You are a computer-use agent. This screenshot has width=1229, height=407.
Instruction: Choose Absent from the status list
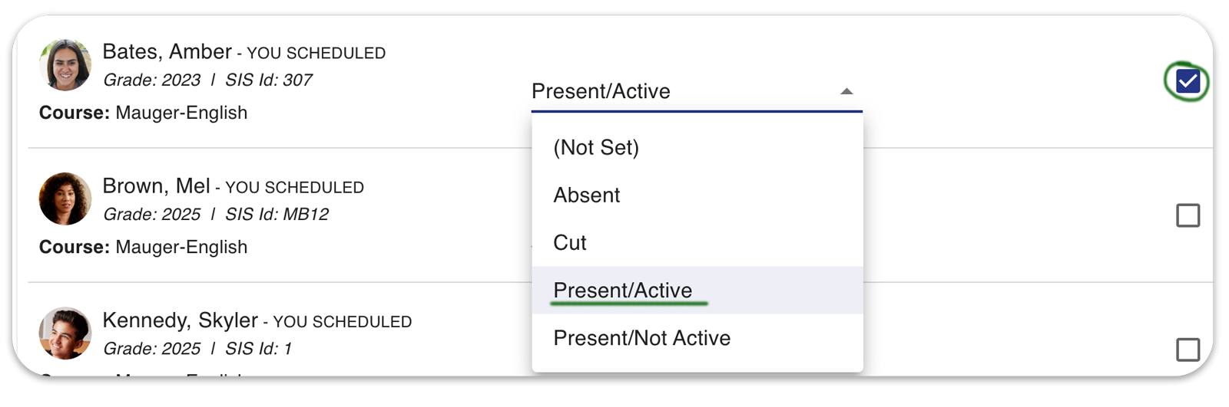pyautogui.click(x=697, y=195)
